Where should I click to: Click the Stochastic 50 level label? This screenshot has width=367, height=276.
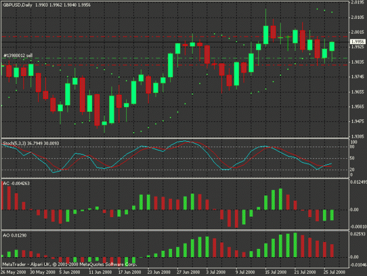[352, 158]
